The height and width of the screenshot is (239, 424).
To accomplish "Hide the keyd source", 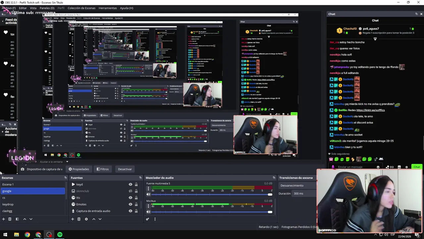I will tap(130, 184).
